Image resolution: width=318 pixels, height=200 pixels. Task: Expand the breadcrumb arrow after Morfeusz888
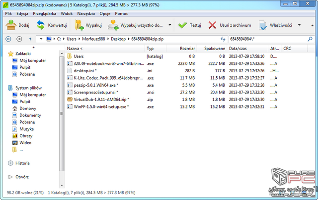click(x=108, y=39)
